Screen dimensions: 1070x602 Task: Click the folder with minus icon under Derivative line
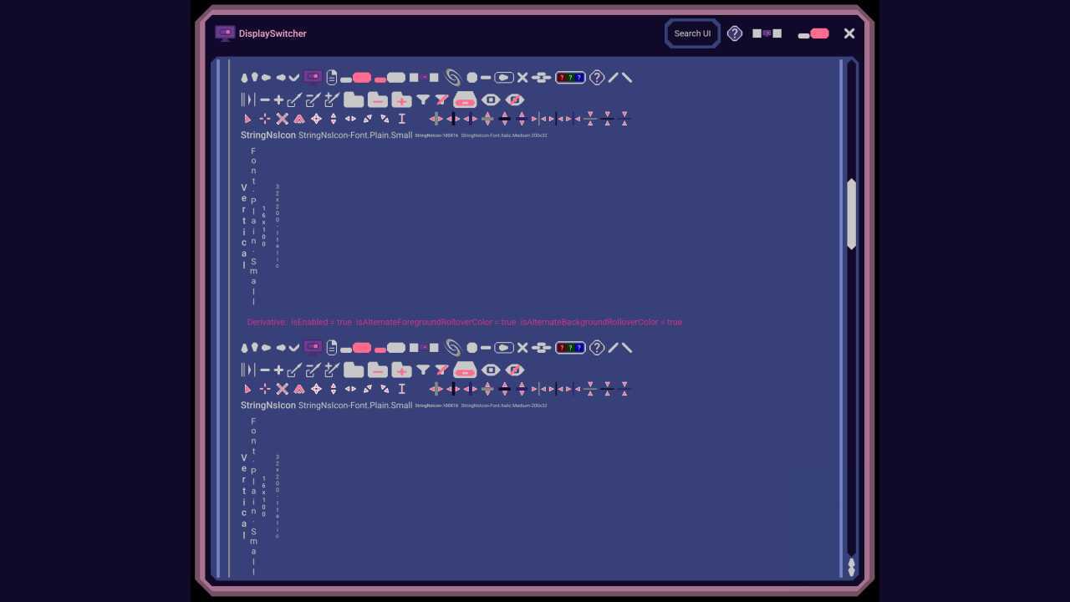click(378, 370)
